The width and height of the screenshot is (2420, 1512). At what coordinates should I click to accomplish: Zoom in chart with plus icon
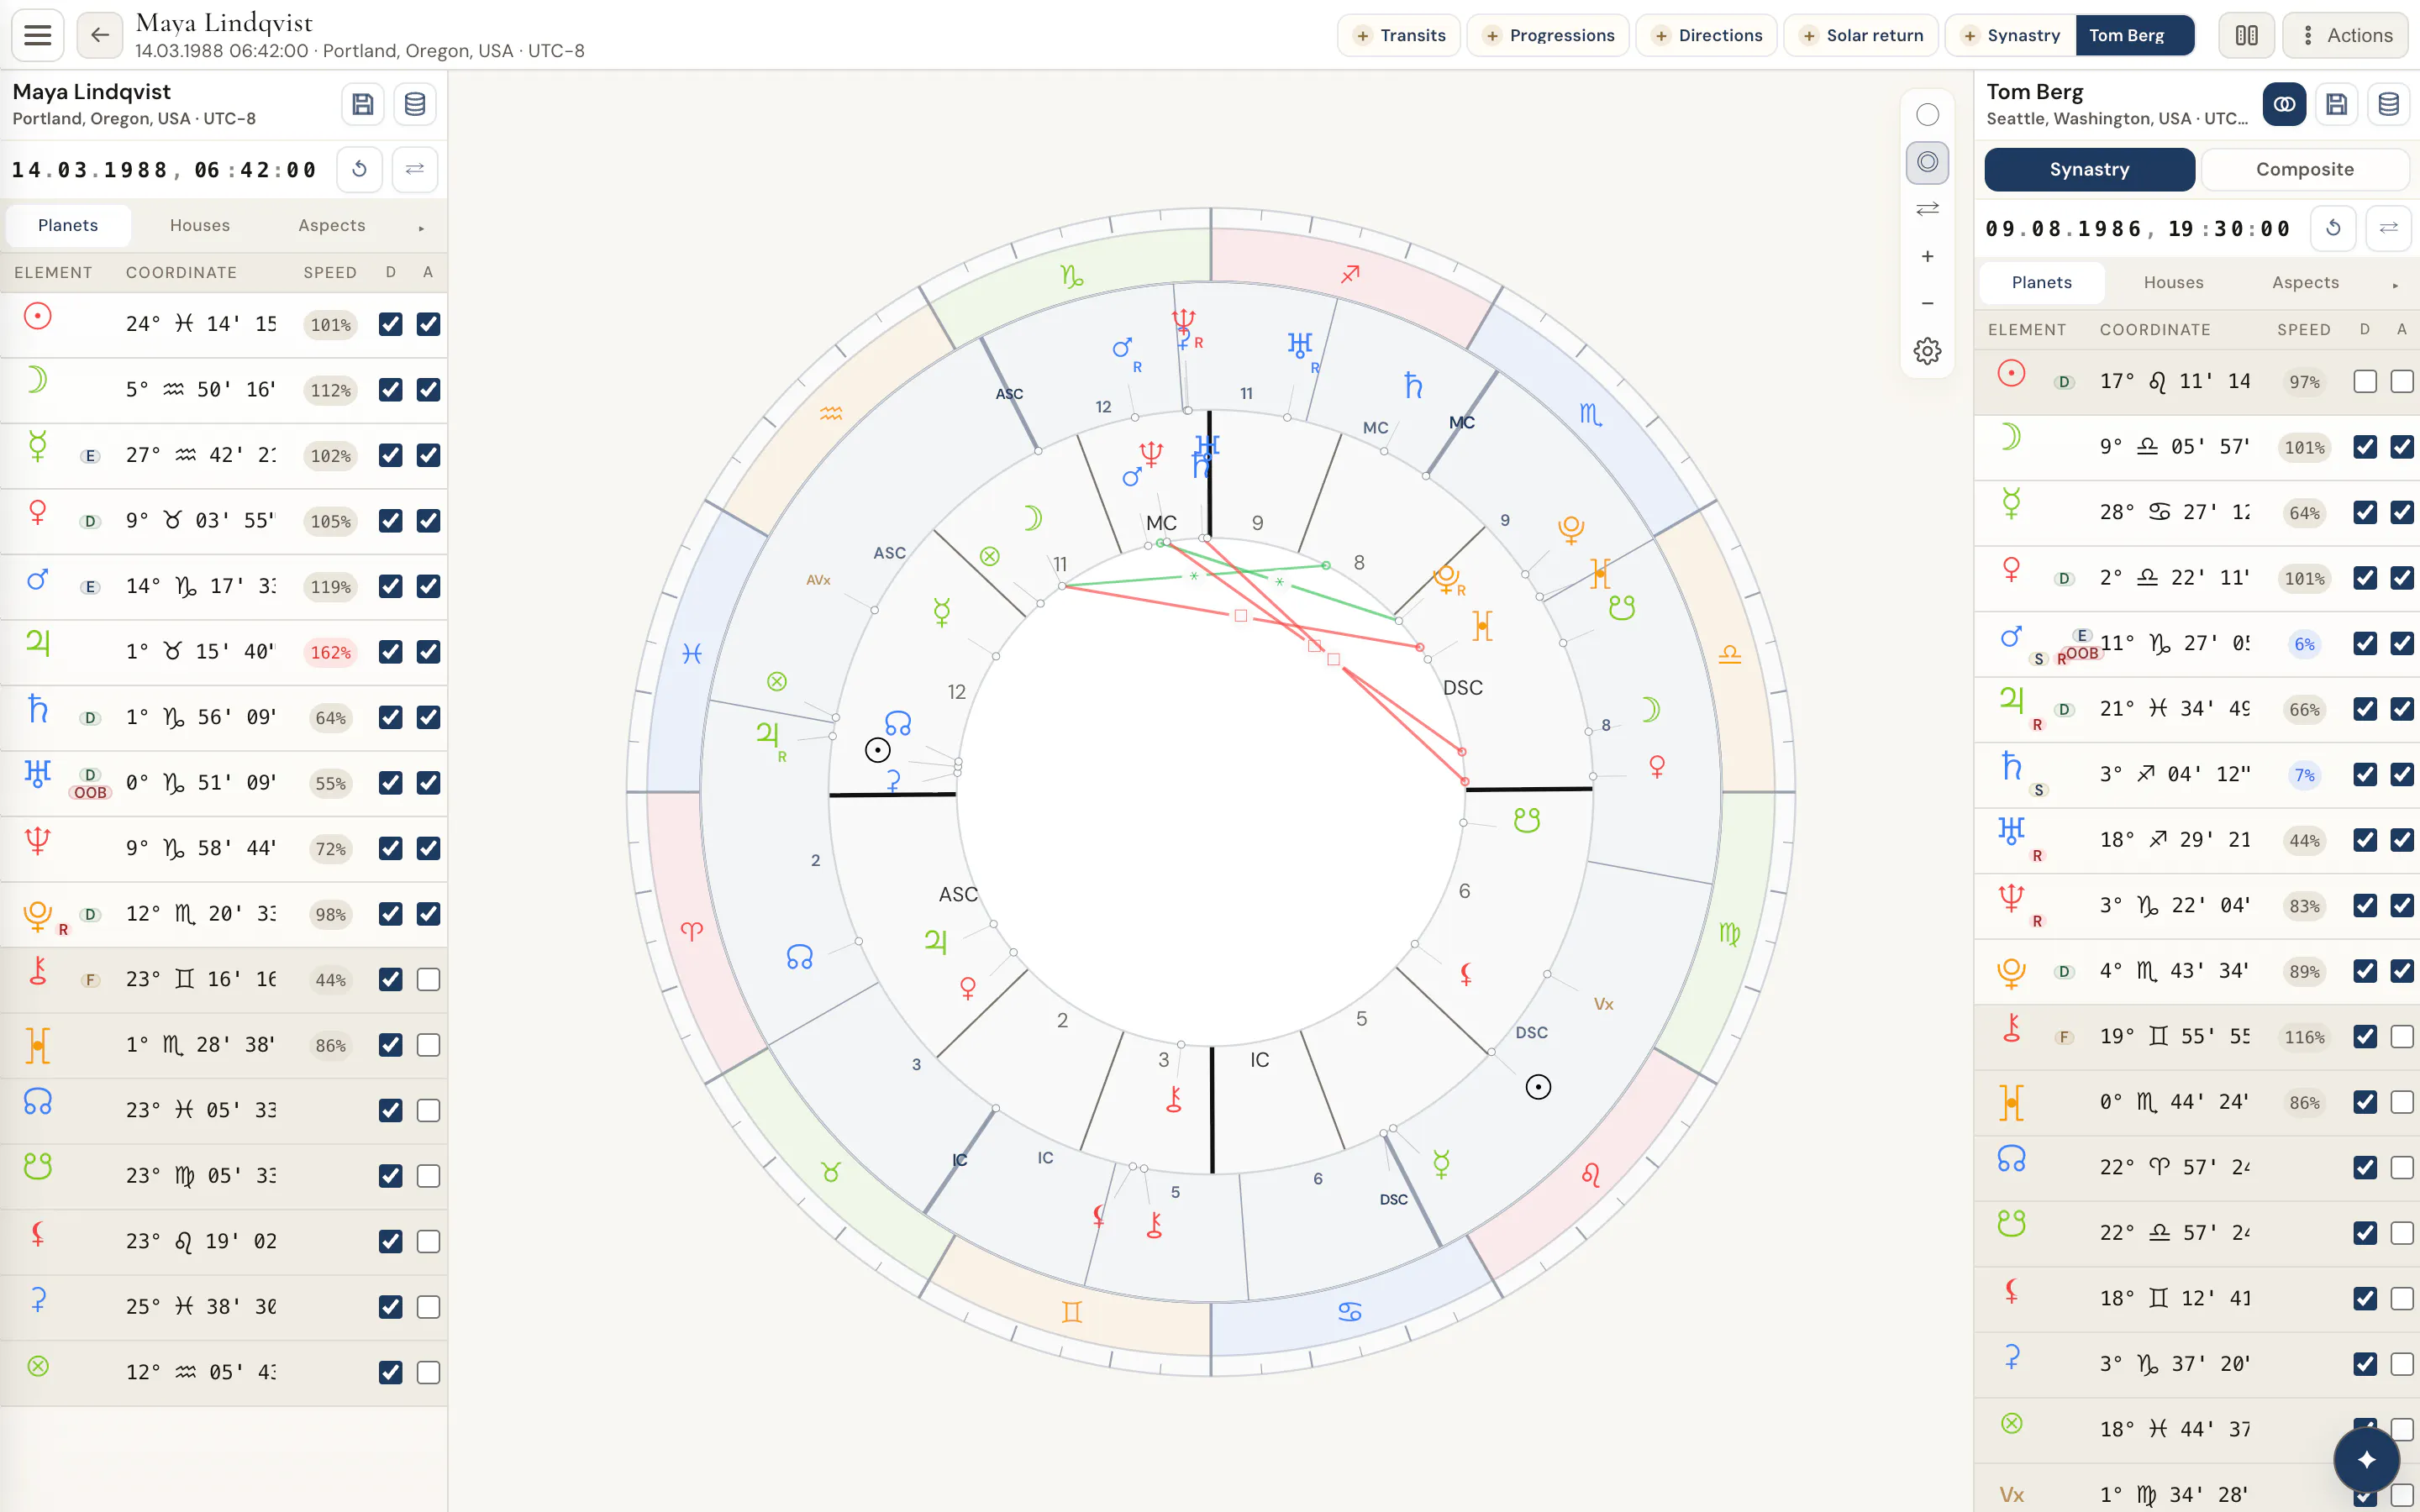tap(1927, 256)
